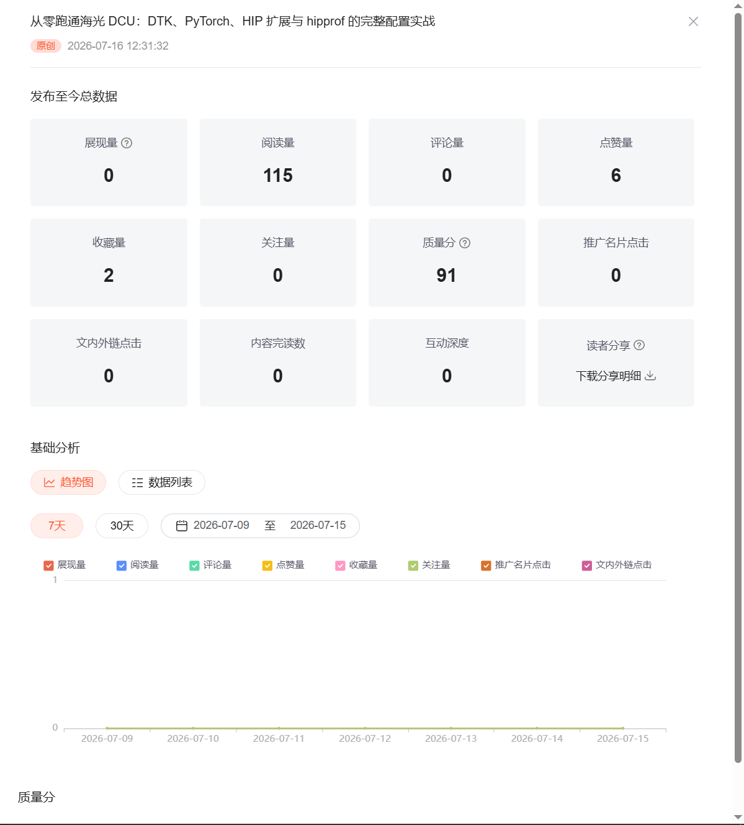Viewport: 744px width, 825px height.
Task: Click the 内容完读数 card label
Action: (278, 343)
